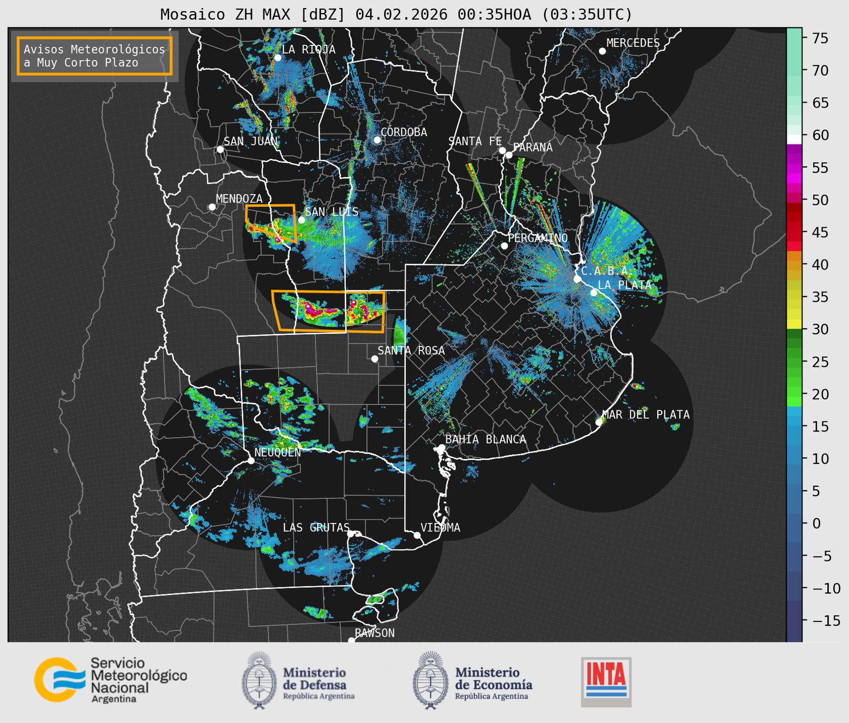The height and width of the screenshot is (723, 849).
Task: Click the BAHÍA BLANCA city label
Action: (x=486, y=439)
